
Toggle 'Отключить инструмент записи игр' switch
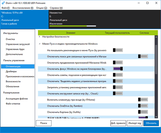click(118, 93)
